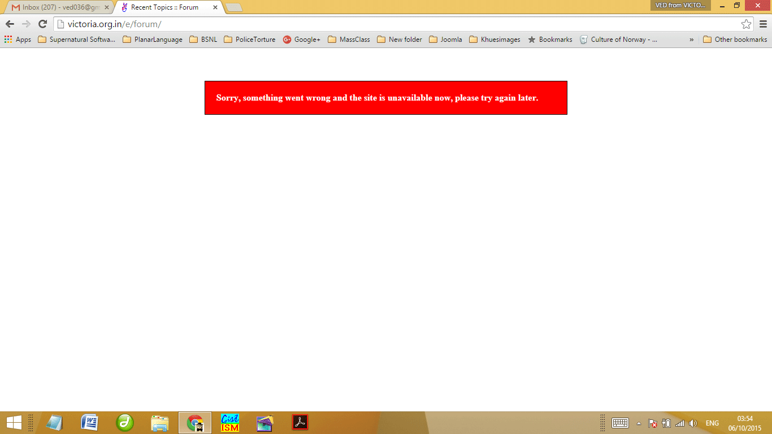This screenshot has height=434, width=772.
Task: Click the ENG language indicator
Action: (712, 423)
